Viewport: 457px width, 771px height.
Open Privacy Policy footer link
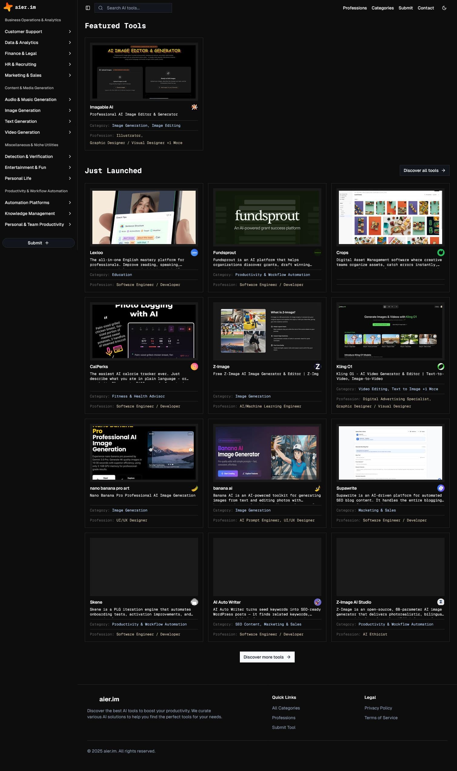pyautogui.click(x=378, y=708)
